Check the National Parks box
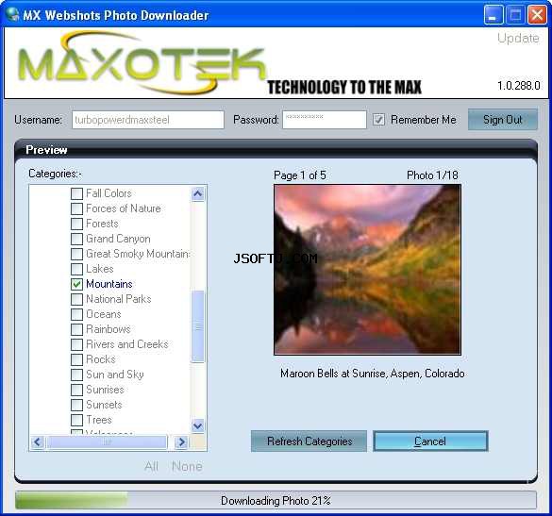This screenshot has width=552, height=516. pyautogui.click(x=76, y=299)
